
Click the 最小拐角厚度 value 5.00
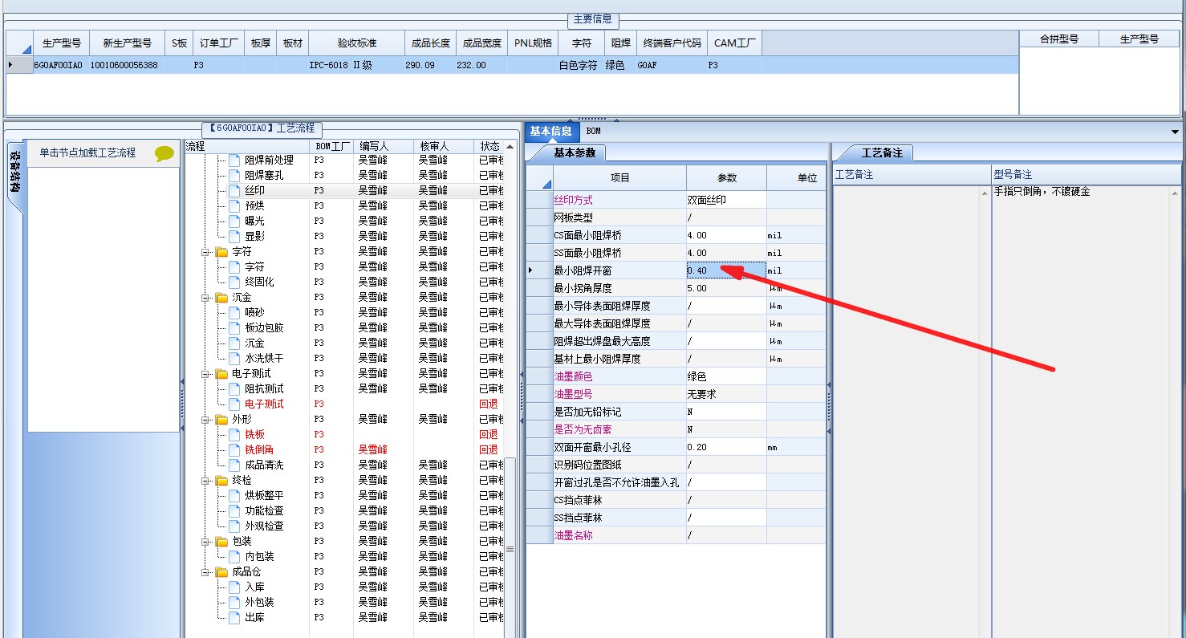point(726,288)
